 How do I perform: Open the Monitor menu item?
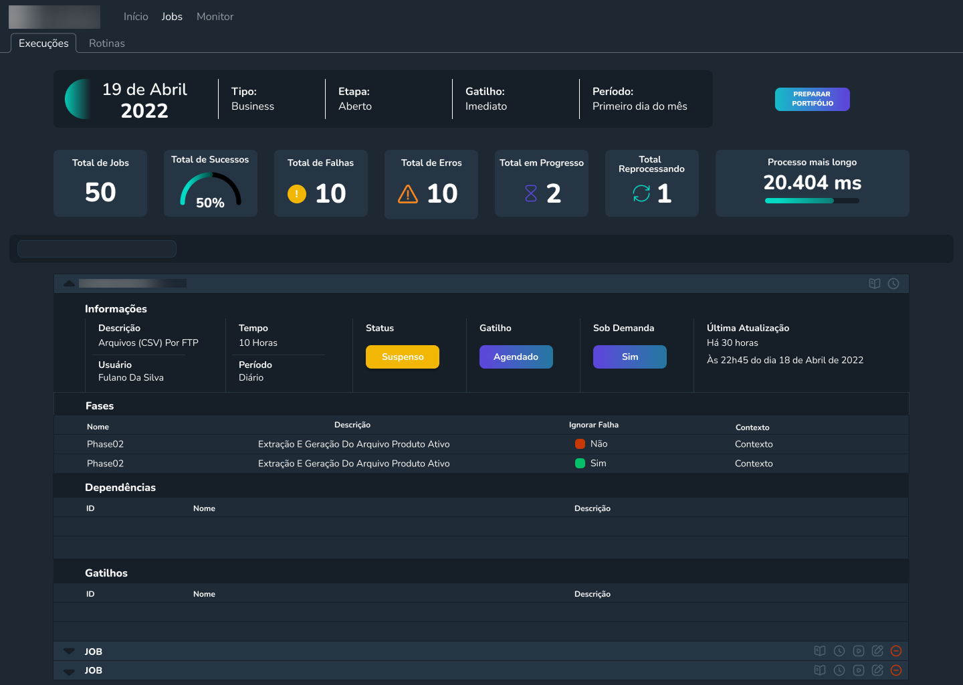pos(215,17)
